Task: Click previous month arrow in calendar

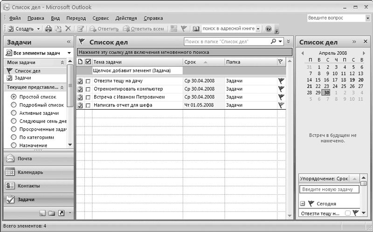Action: coord(302,53)
